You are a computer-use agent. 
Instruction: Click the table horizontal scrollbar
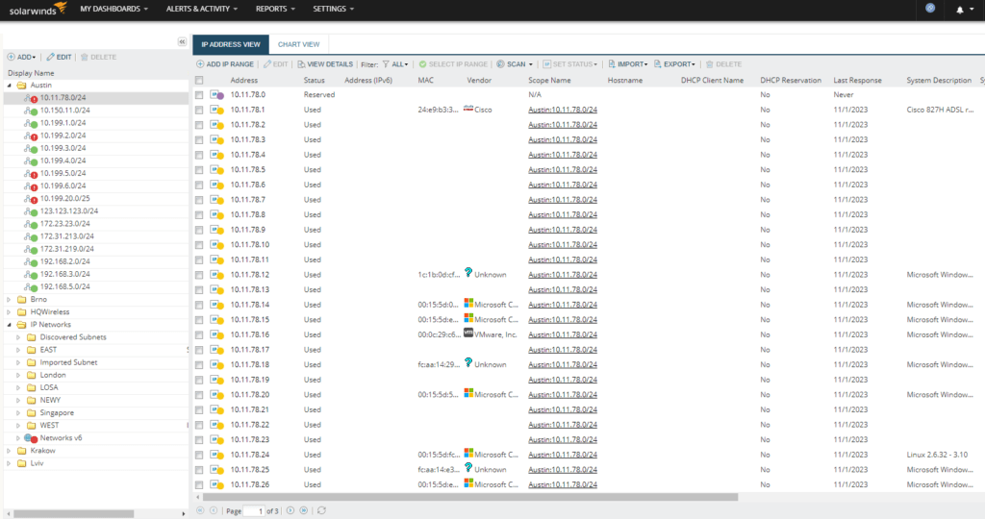(469, 497)
